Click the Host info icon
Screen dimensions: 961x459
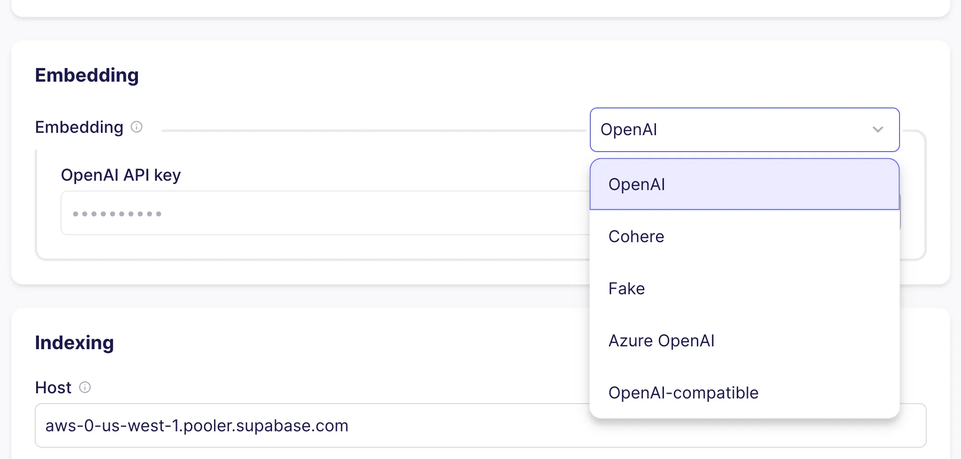coord(85,387)
